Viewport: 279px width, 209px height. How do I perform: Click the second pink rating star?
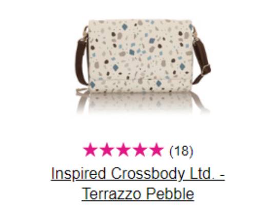pyautogui.click(x=107, y=150)
